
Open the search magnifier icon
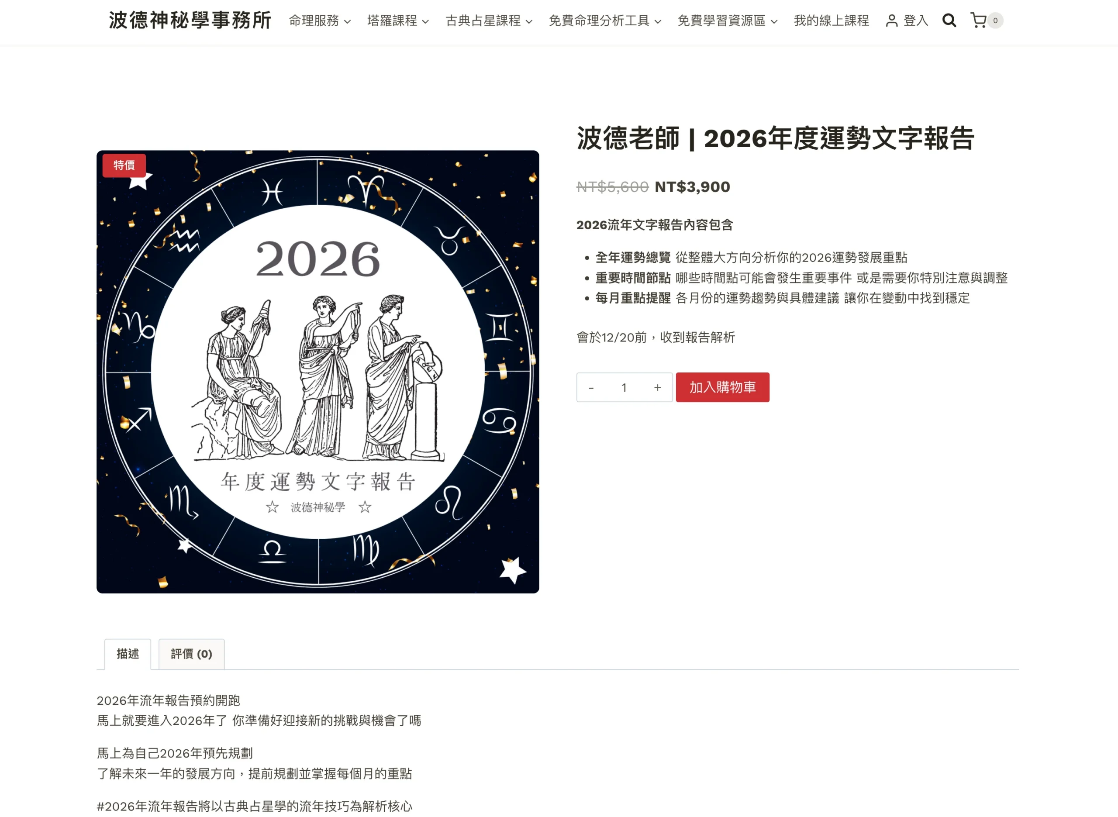tap(949, 20)
